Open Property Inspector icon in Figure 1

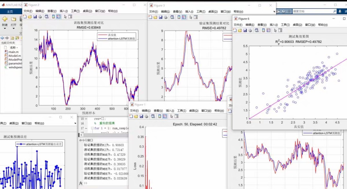tap(176, 116)
